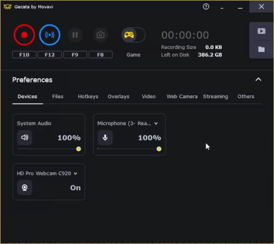Mute the microphone button
The image size is (274, 244).
click(x=105, y=137)
